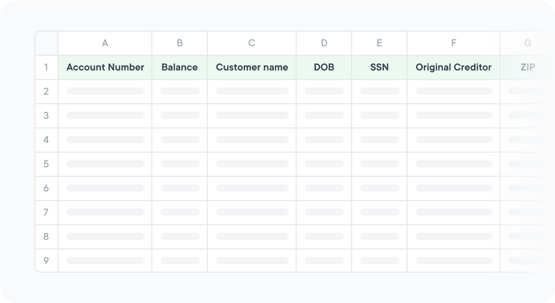Click the Account Number header cell
This screenshot has height=303, width=555.
coord(105,68)
